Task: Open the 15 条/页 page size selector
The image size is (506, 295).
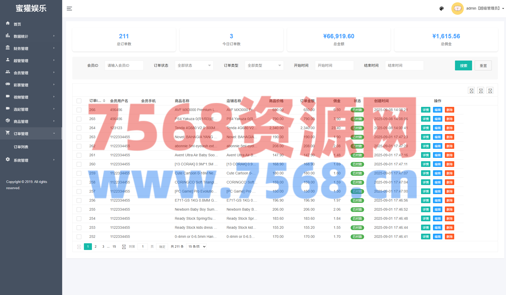Action: coord(197,247)
